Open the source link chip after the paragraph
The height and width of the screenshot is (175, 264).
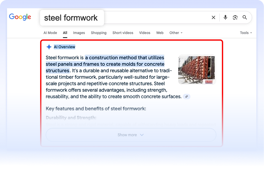coord(187,96)
